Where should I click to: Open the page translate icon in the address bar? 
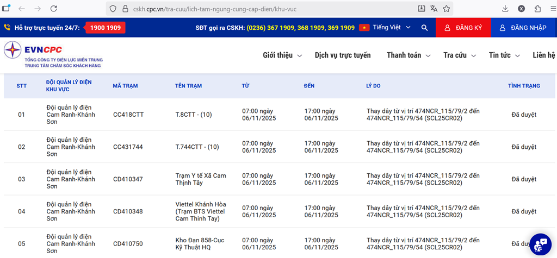(434, 9)
